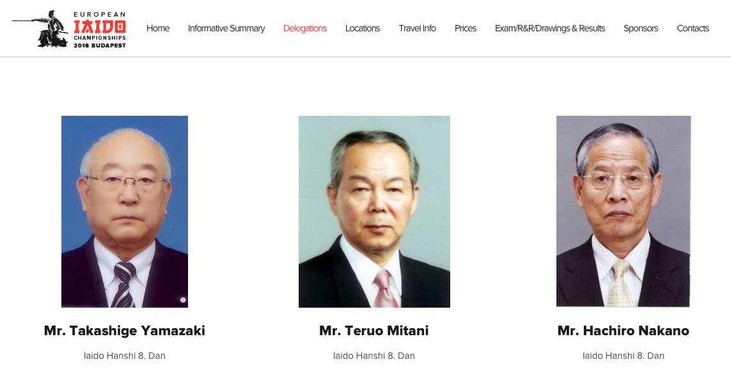
Task: Click the name Mr. Hachiro Nakano
Action: [624, 331]
